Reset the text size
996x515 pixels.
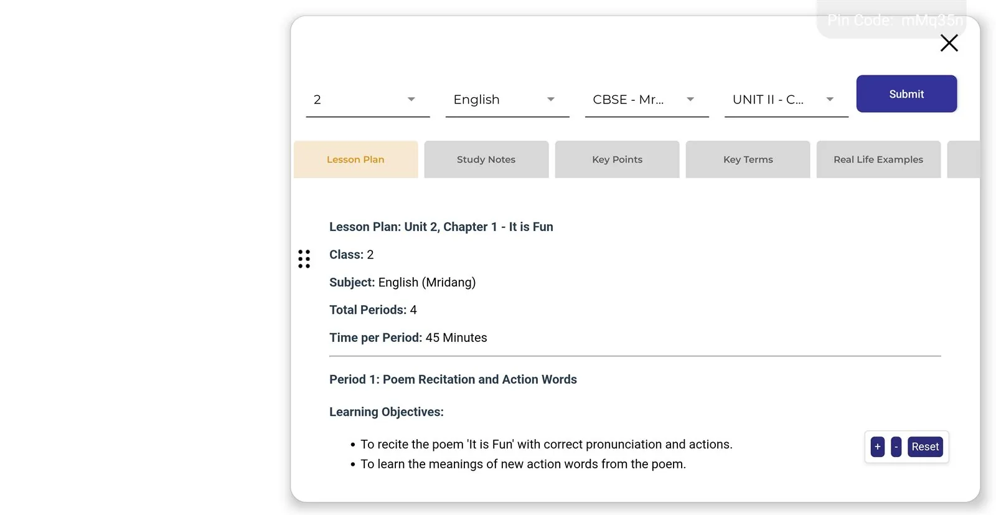pos(925,446)
